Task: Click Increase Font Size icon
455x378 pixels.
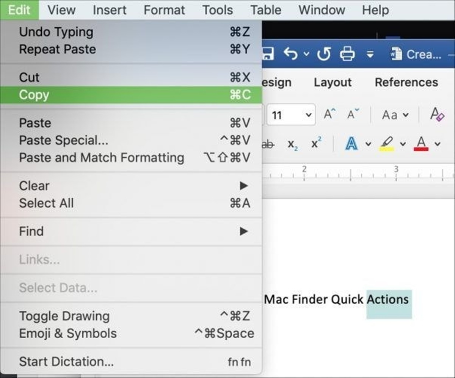Action: [329, 114]
